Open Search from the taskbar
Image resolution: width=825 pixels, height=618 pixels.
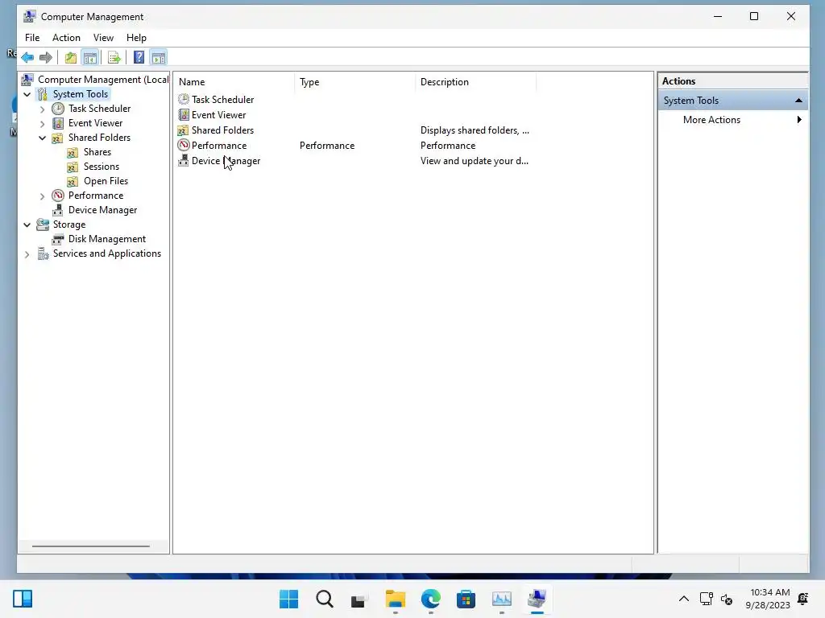pos(324,599)
